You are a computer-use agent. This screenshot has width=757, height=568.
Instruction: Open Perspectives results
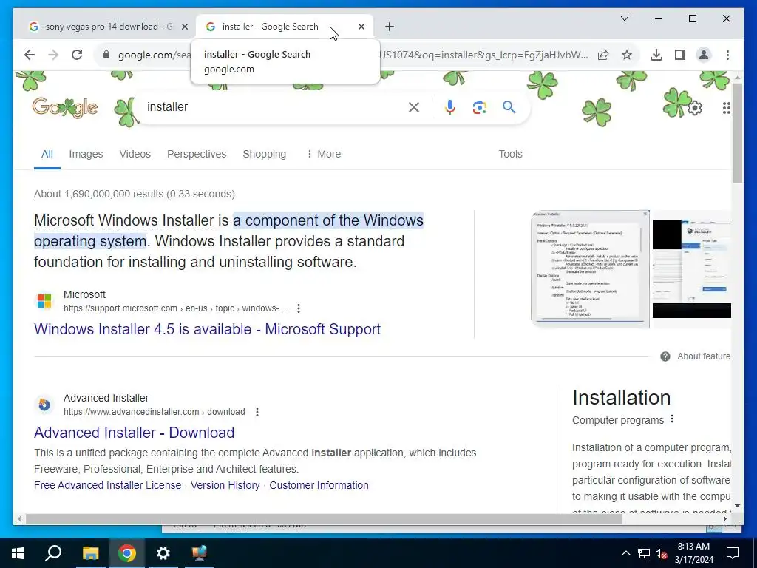[x=197, y=154]
